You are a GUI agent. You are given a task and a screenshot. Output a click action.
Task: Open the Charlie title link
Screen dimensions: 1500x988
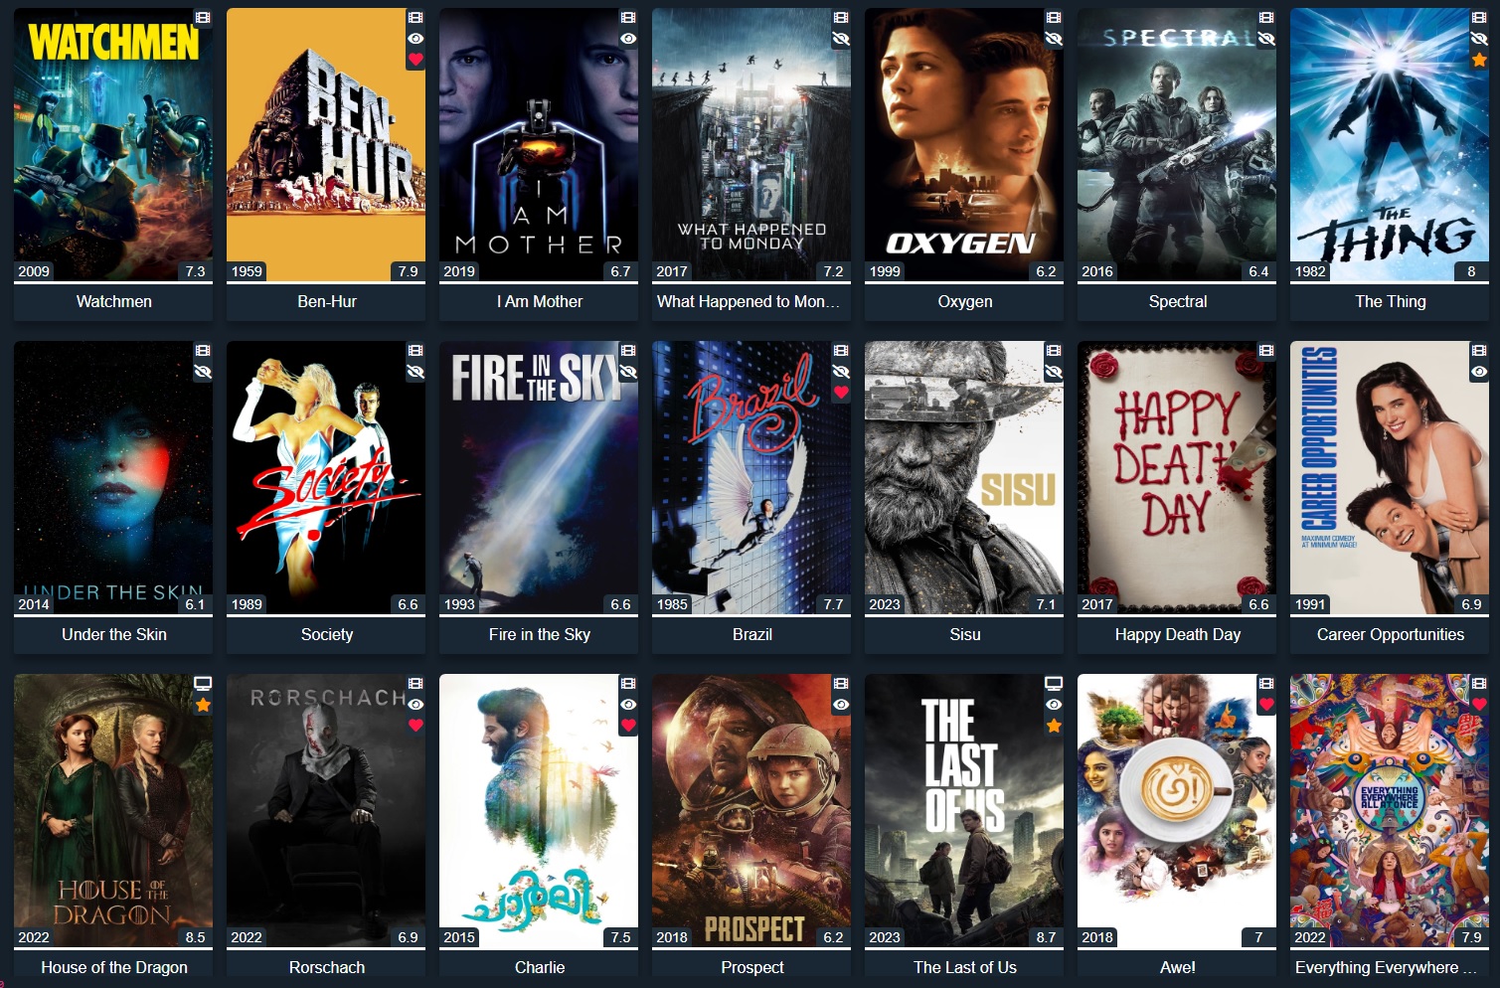point(540,967)
